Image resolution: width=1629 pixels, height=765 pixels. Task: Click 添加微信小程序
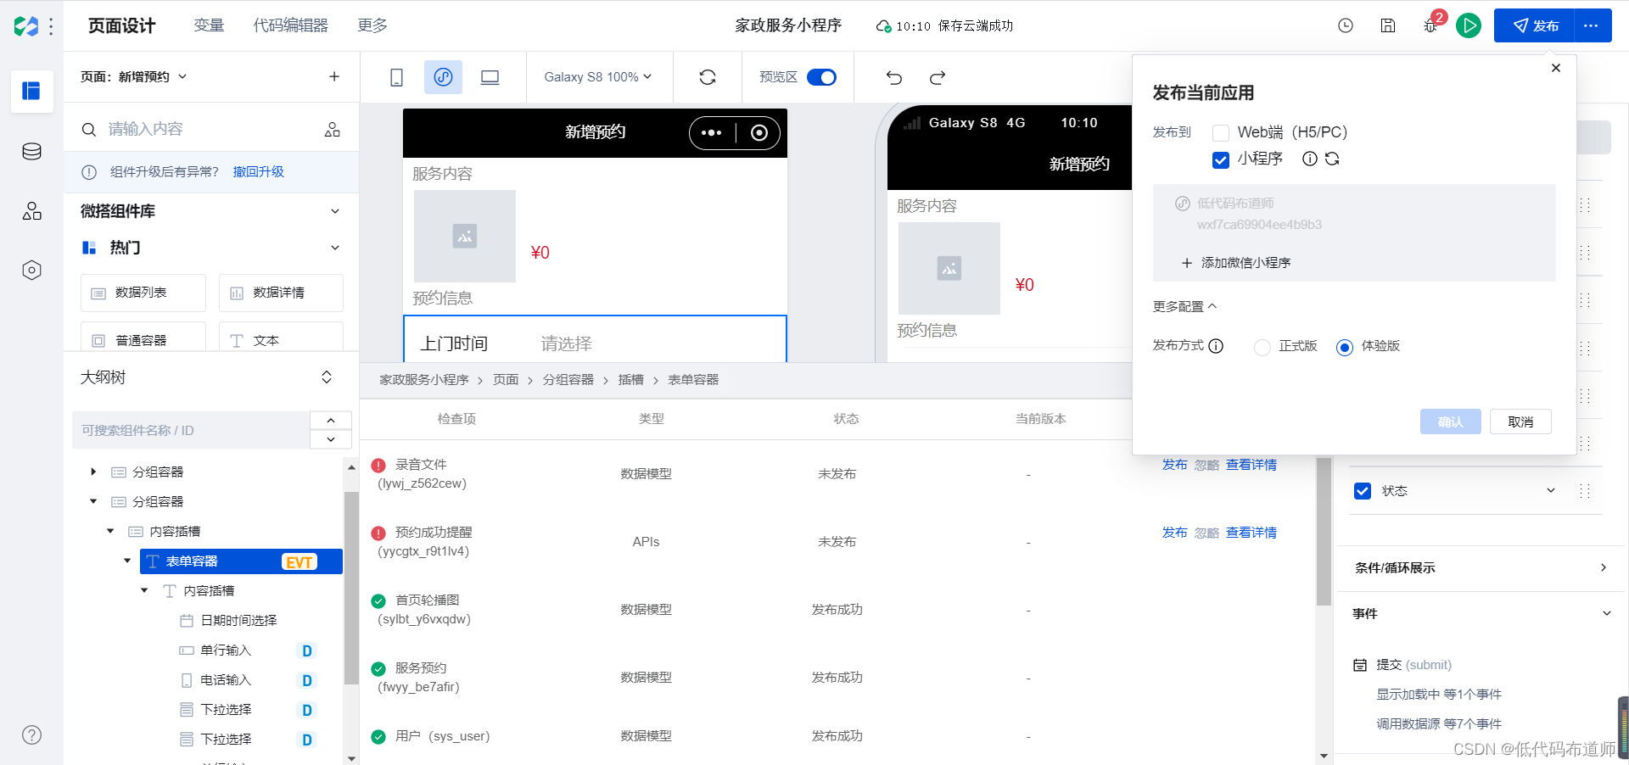click(1236, 263)
